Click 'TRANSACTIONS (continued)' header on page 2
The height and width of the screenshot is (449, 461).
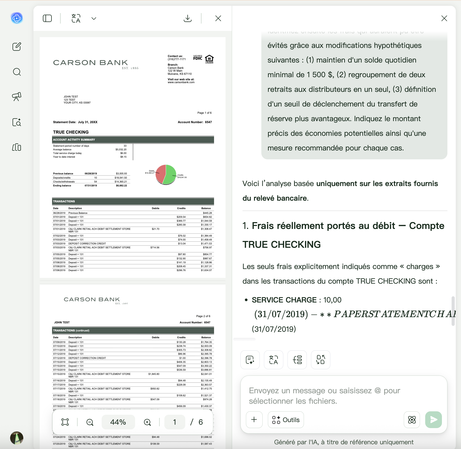point(133,330)
